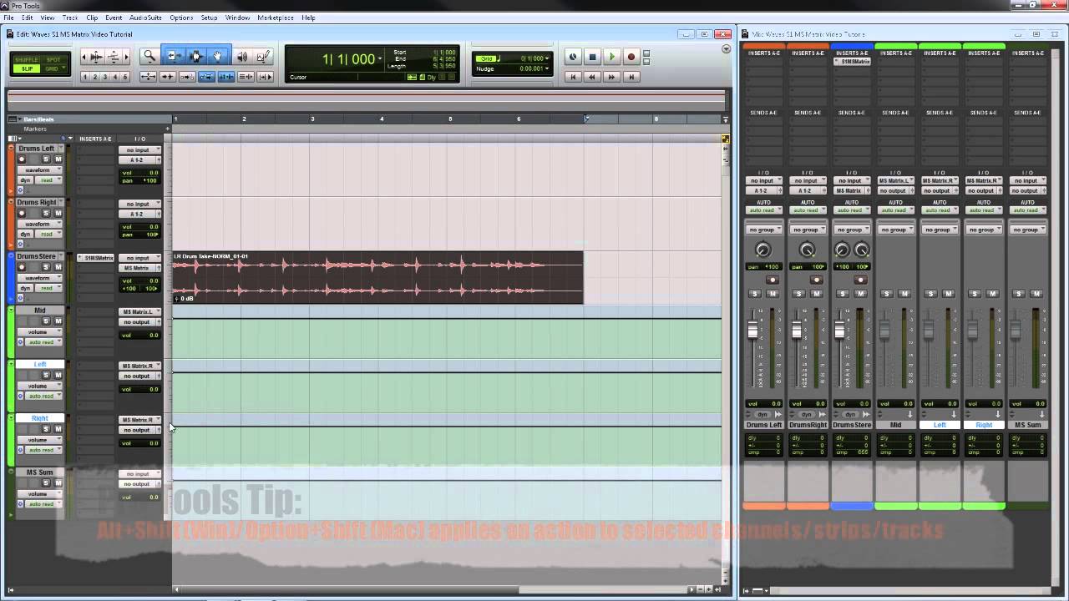Open the main counter format dropdown
1069x601 pixels.
[x=380, y=58]
